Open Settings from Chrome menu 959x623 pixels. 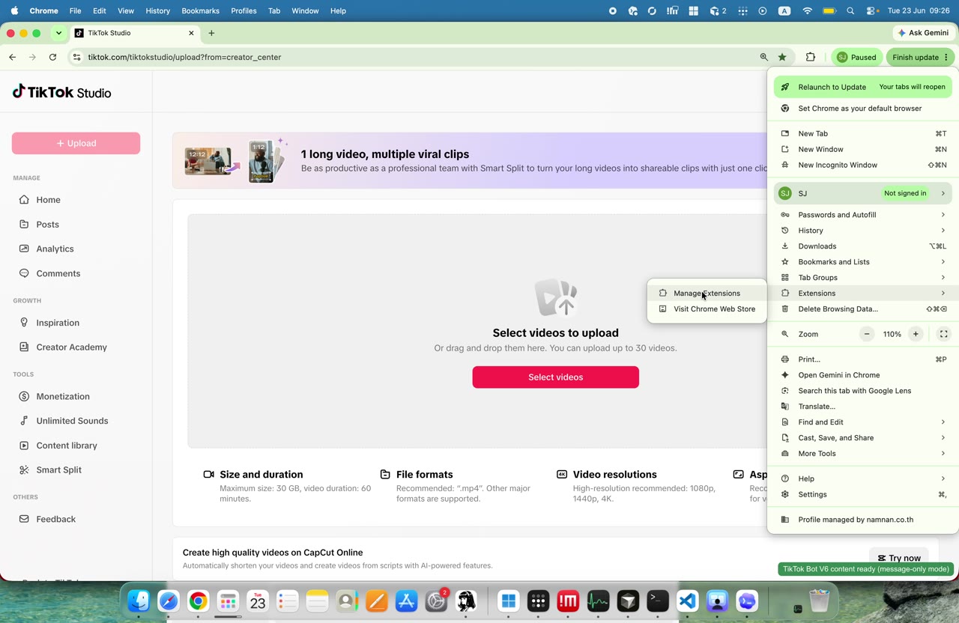[x=863, y=494]
